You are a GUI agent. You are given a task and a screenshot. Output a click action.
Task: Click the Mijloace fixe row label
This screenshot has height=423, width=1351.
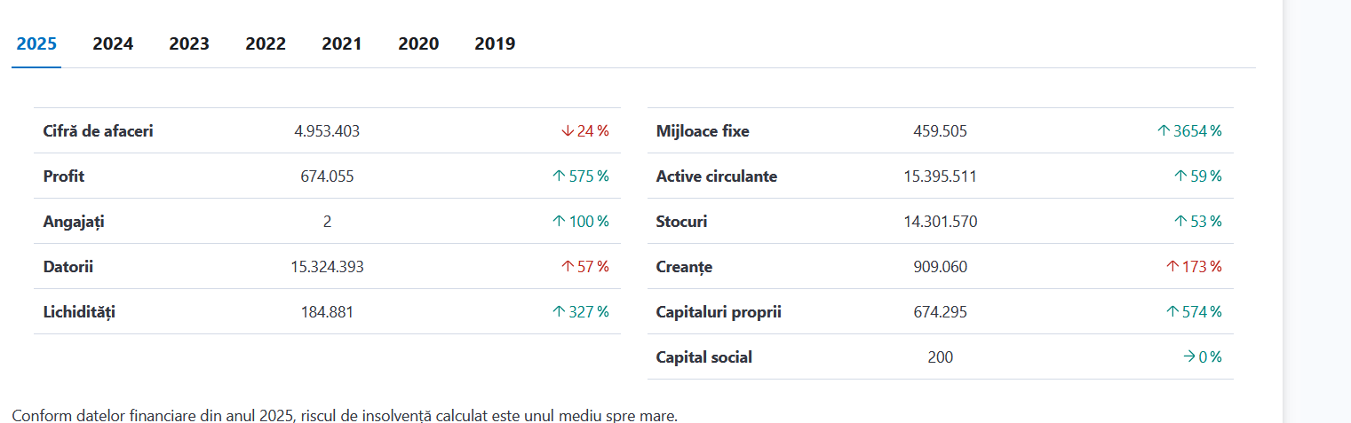pos(703,131)
